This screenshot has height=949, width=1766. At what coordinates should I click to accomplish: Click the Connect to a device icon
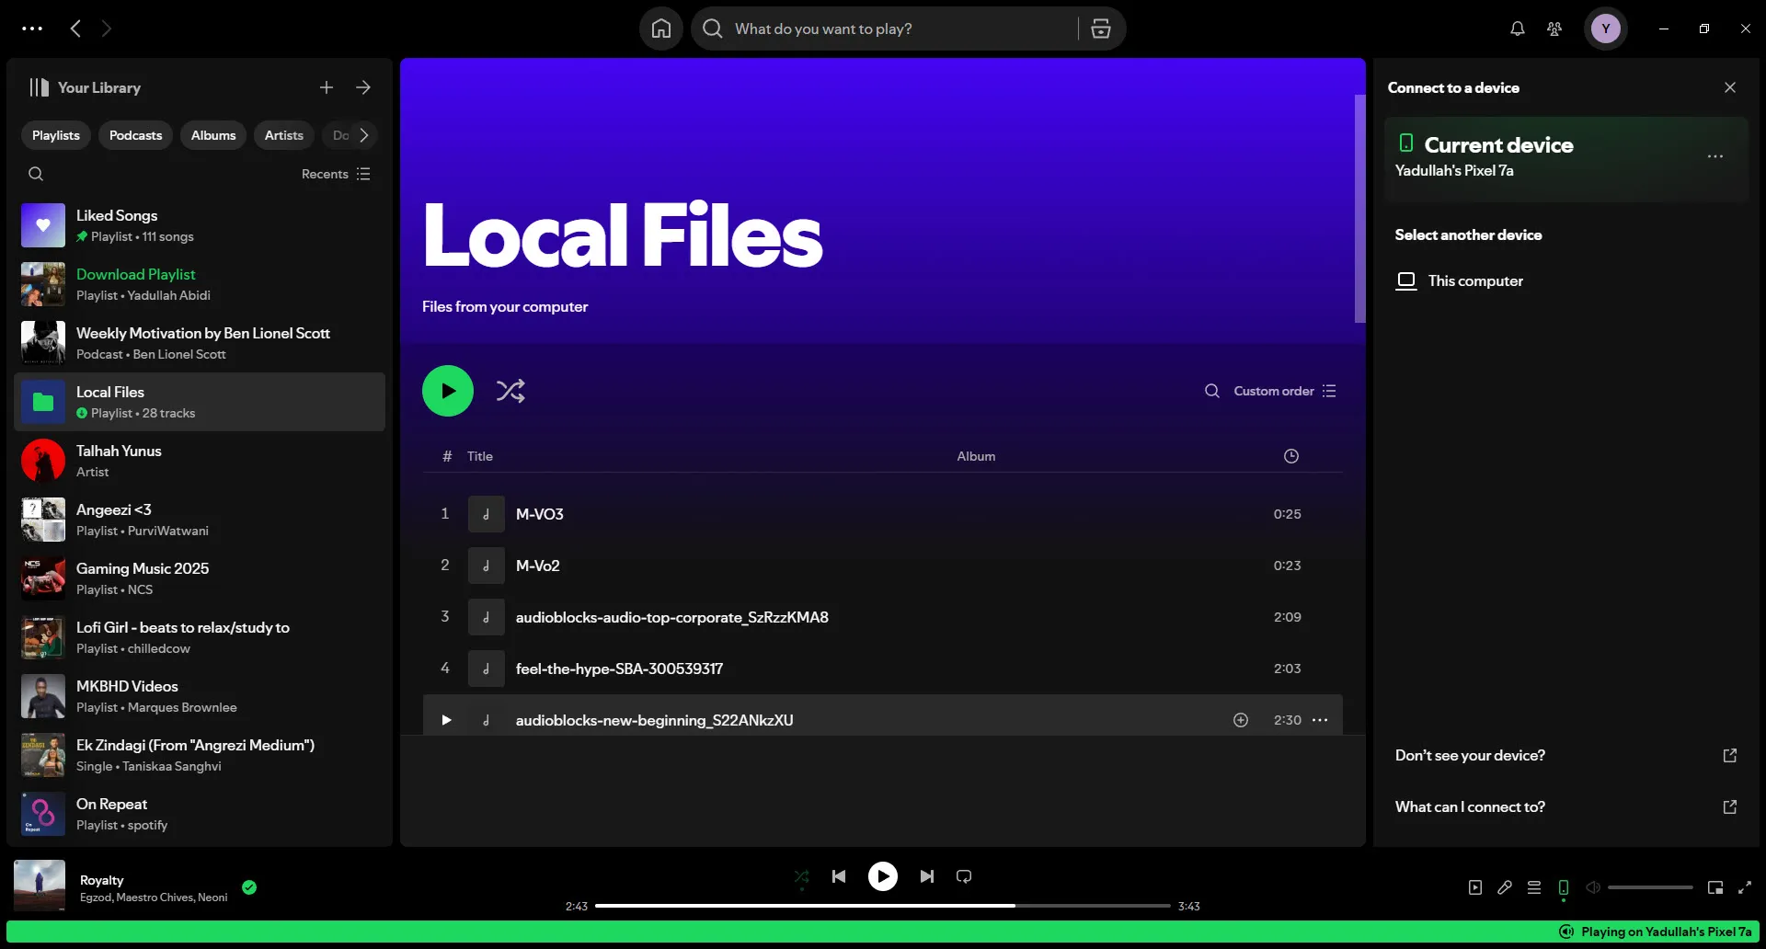pyautogui.click(x=1563, y=887)
